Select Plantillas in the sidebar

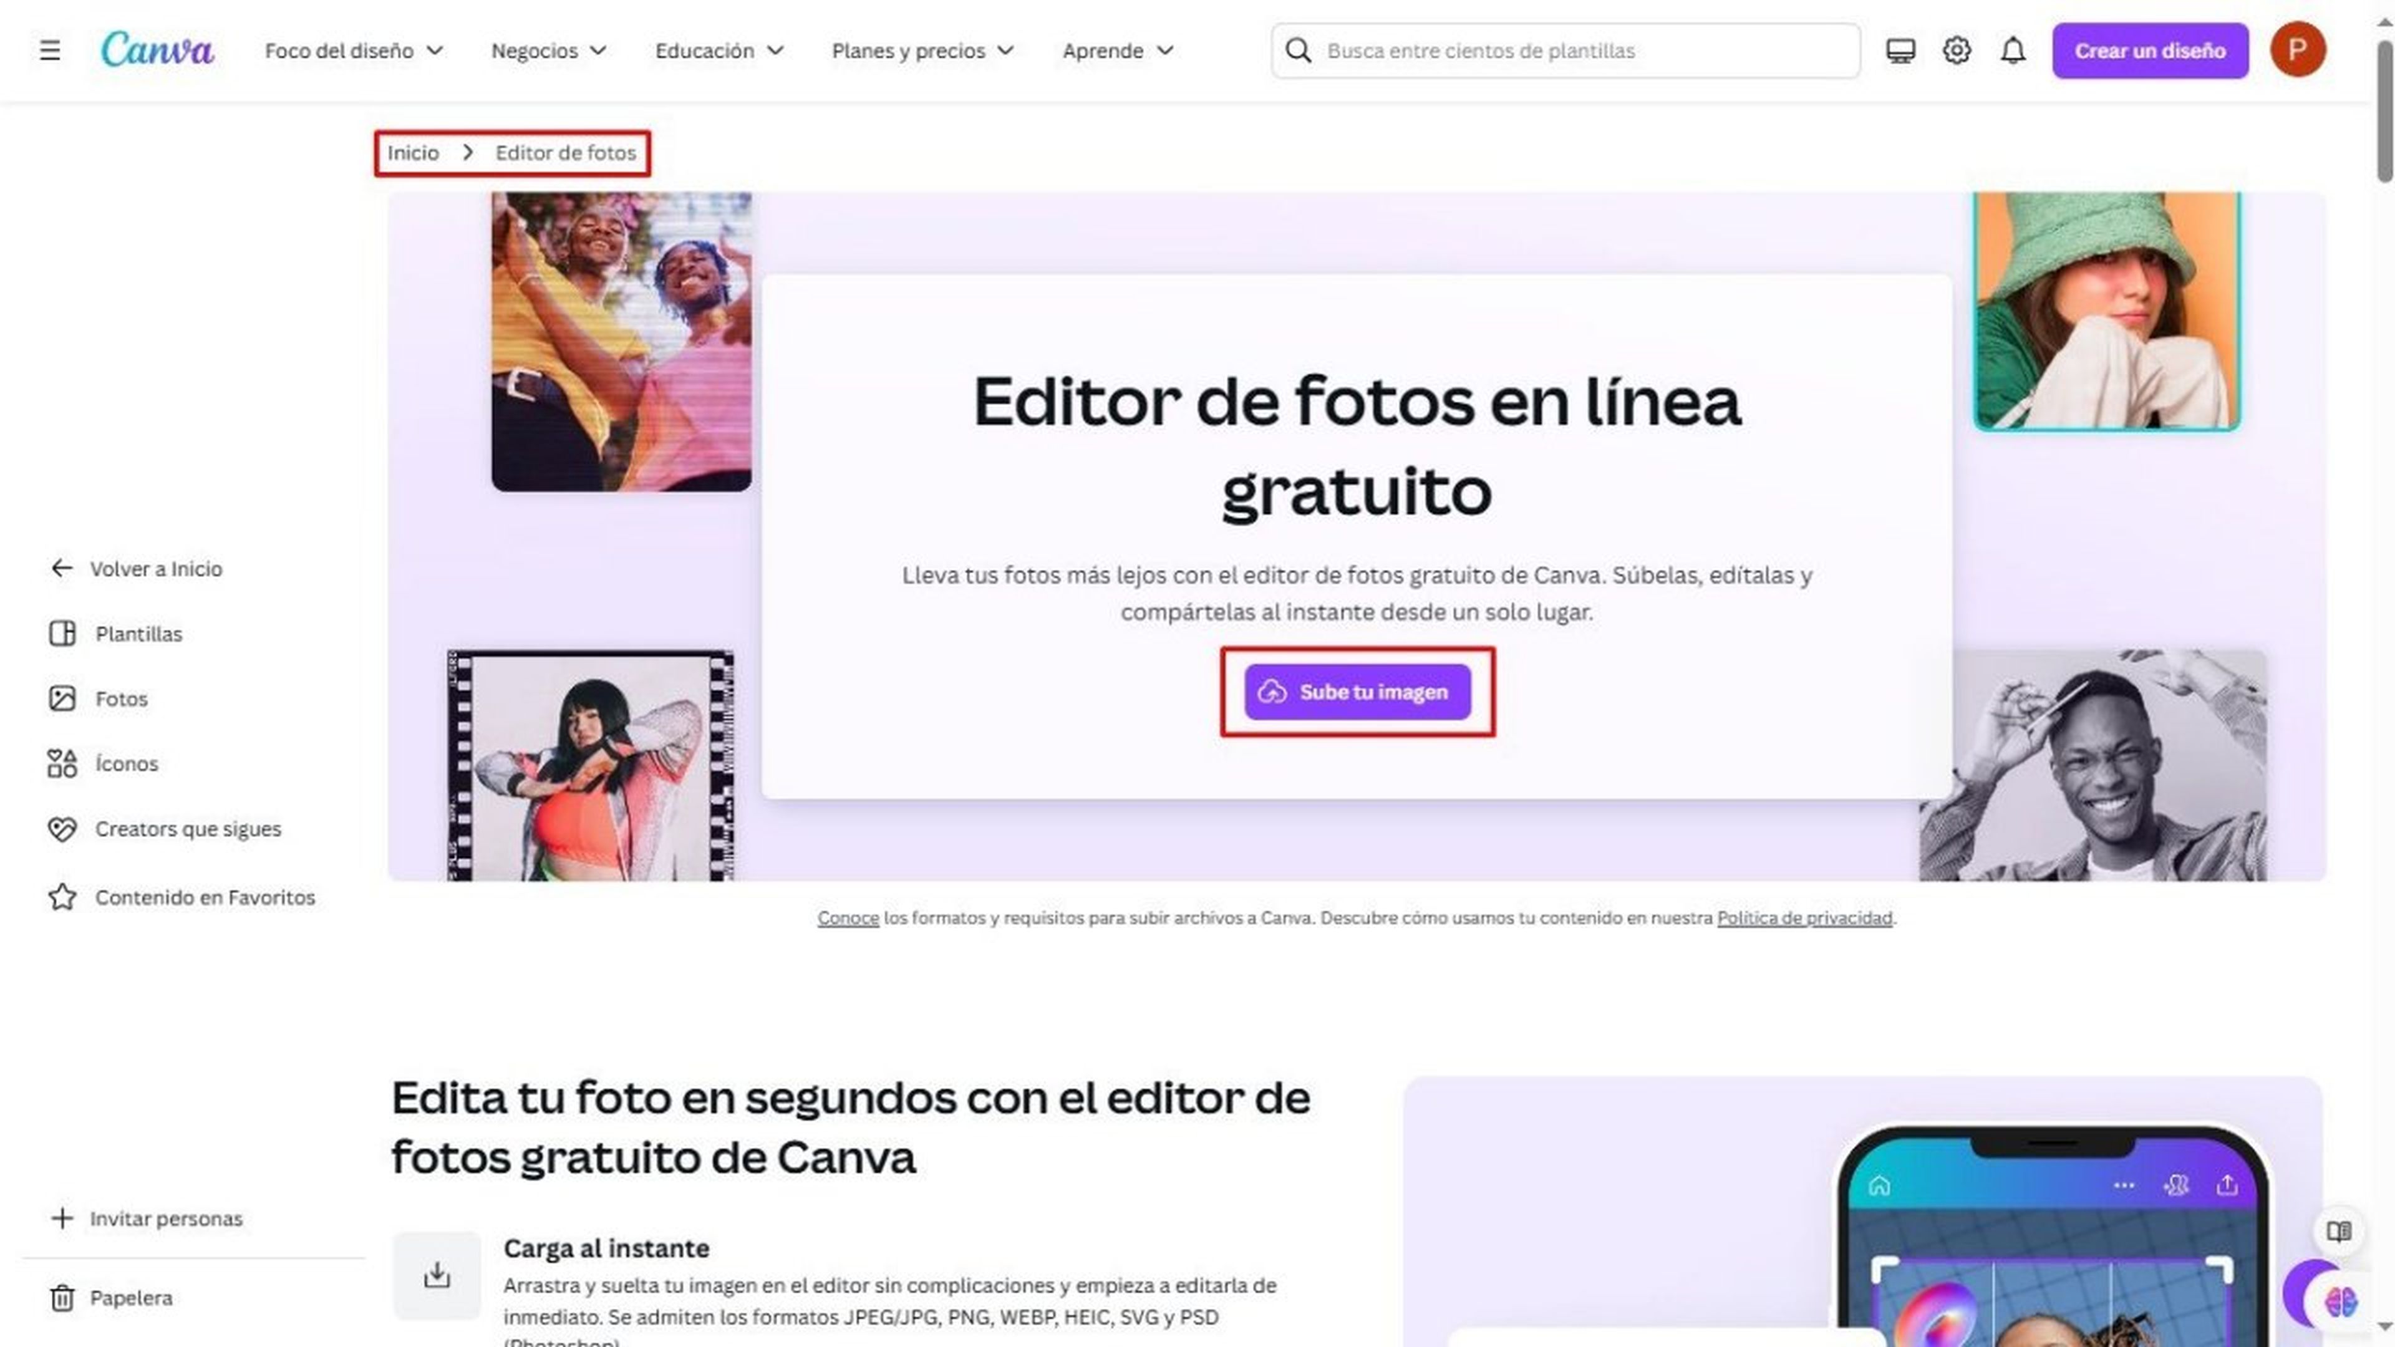[138, 634]
